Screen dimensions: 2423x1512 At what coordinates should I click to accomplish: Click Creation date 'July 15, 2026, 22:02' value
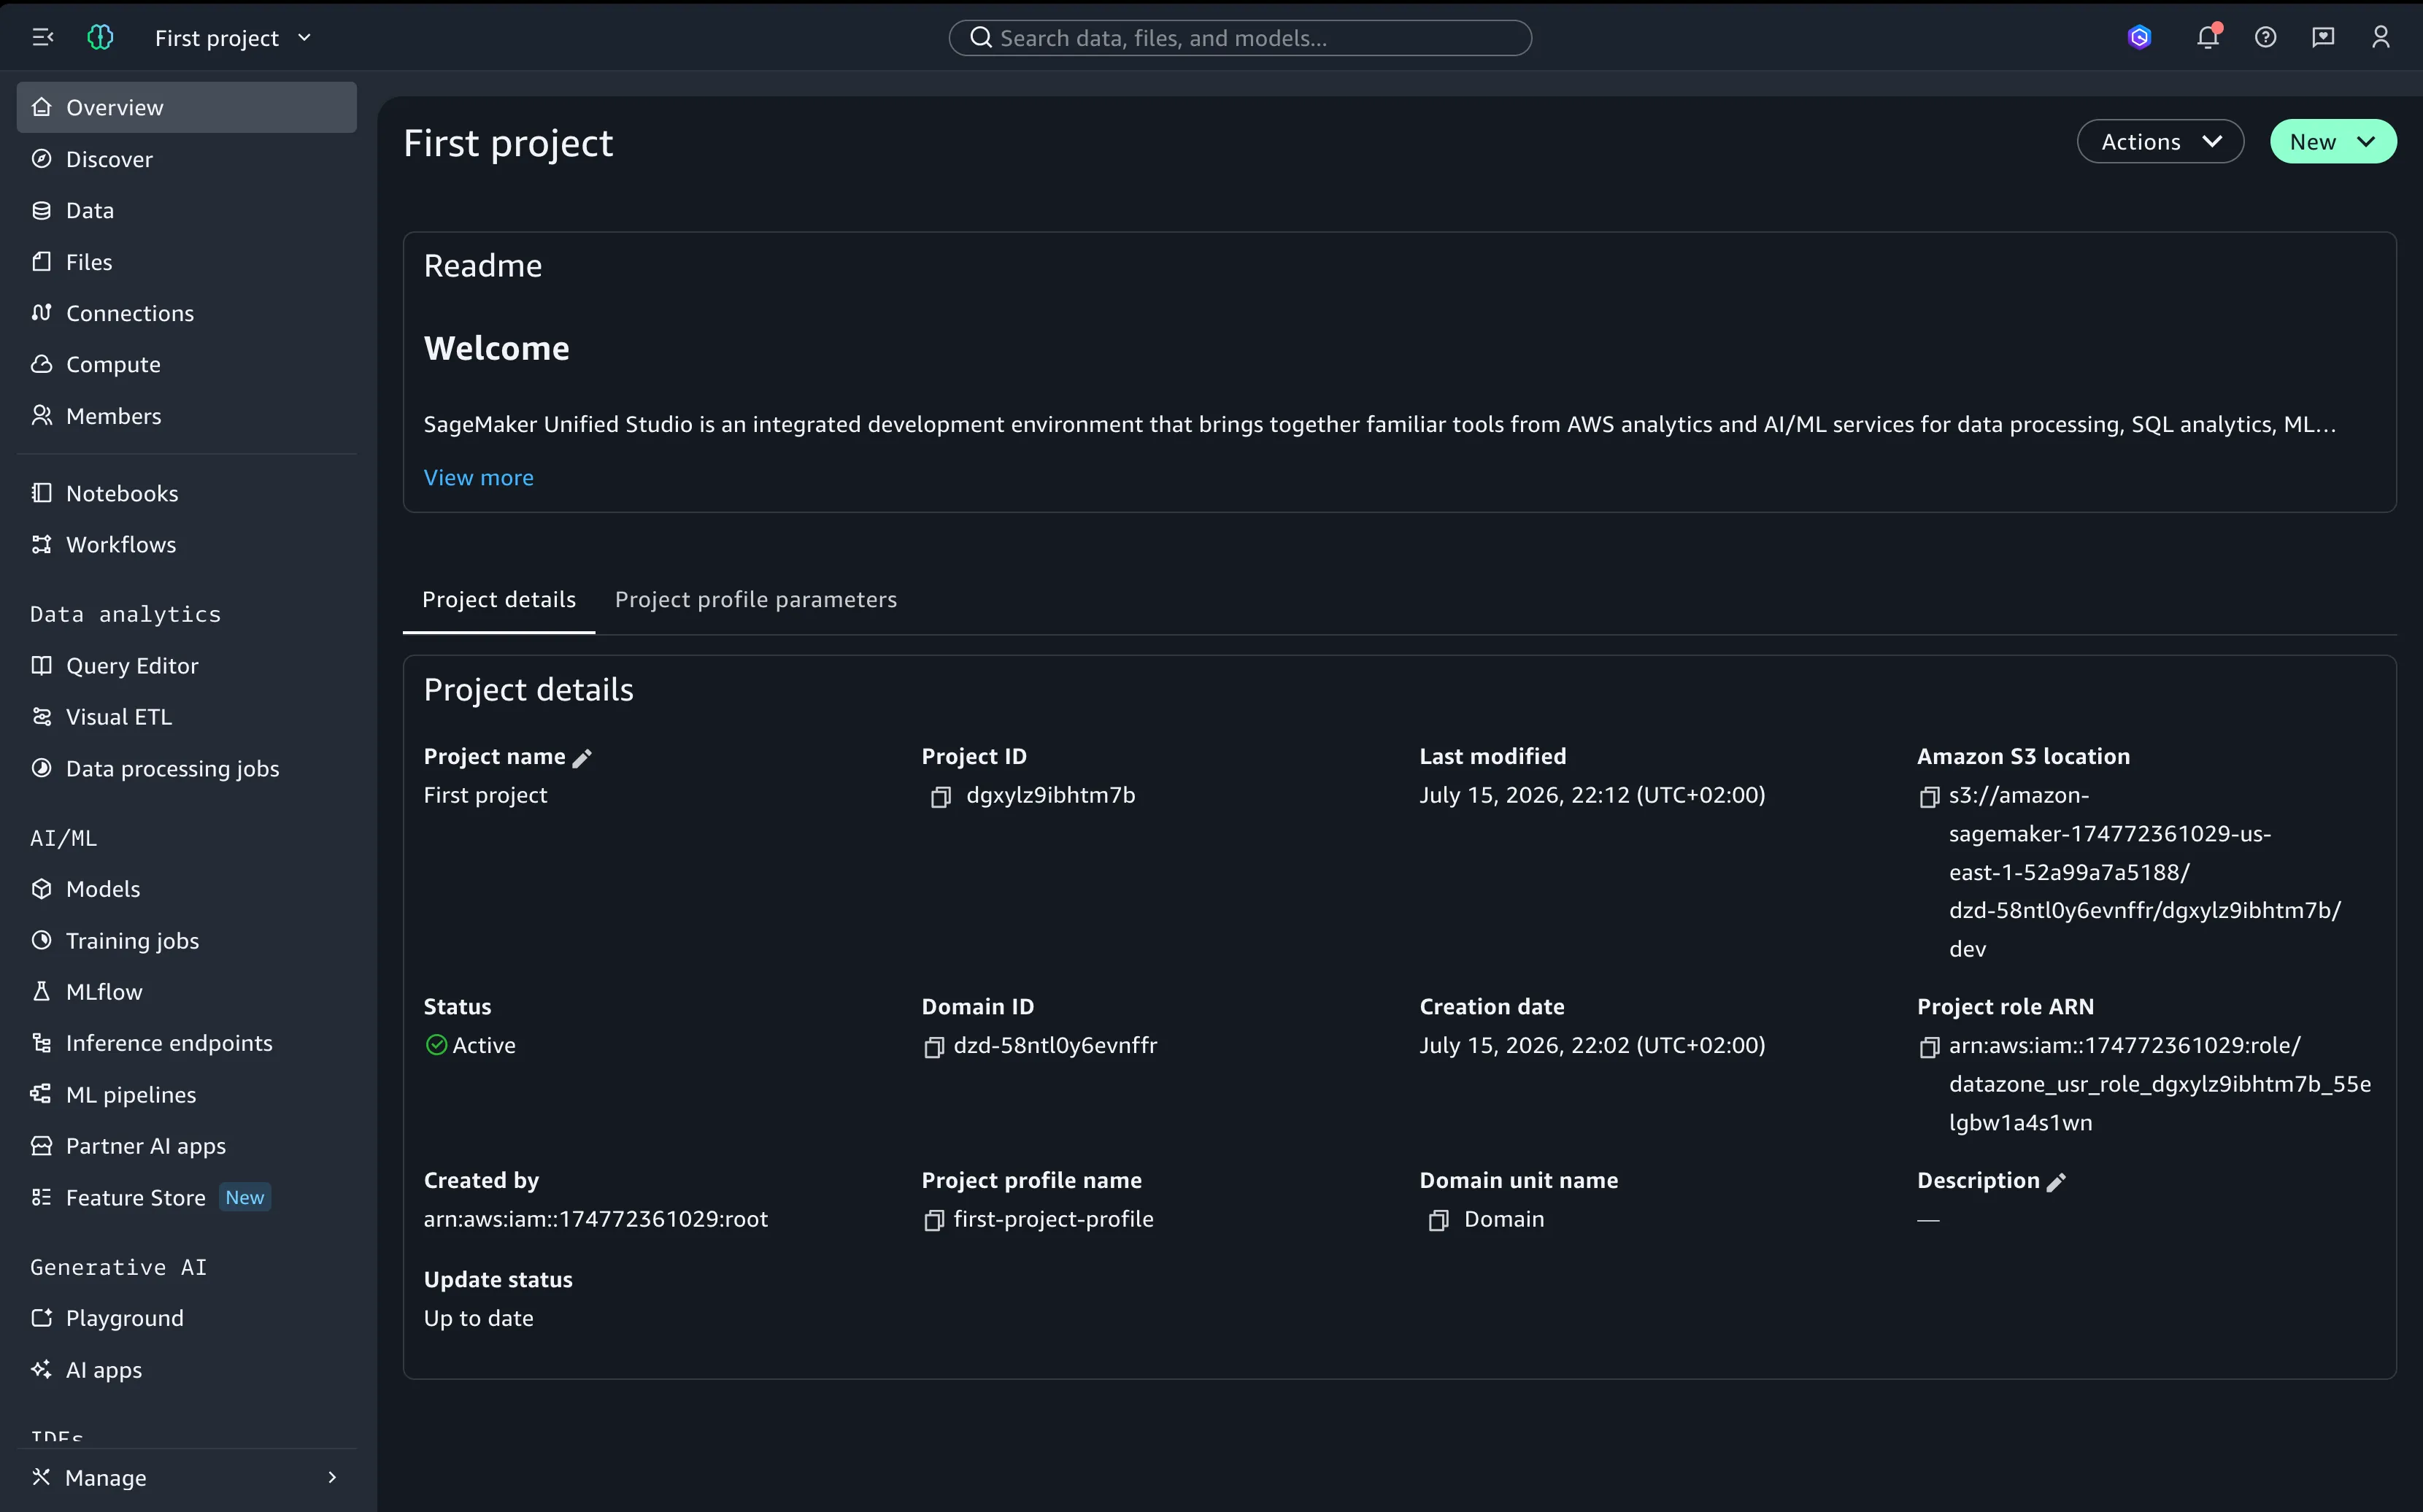point(1592,1045)
